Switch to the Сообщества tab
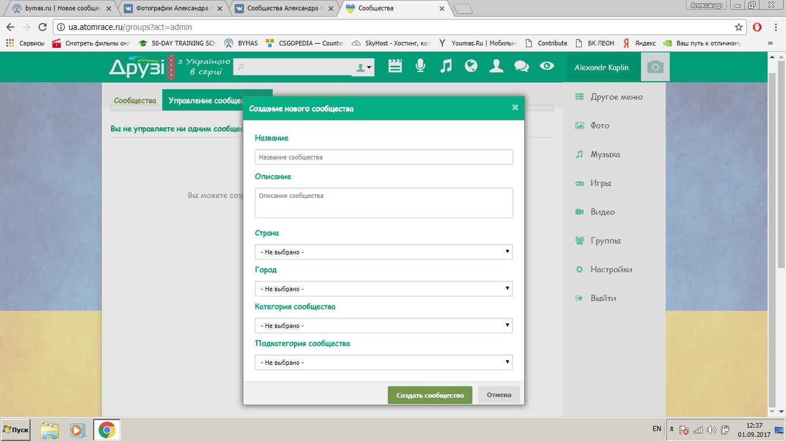This screenshot has width=786, height=442. 135,100
